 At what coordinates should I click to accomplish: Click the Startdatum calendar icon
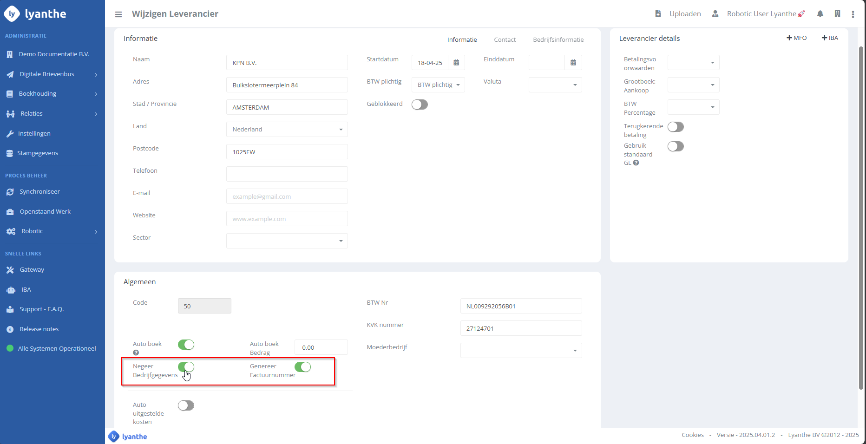pyautogui.click(x=456, y=63)
